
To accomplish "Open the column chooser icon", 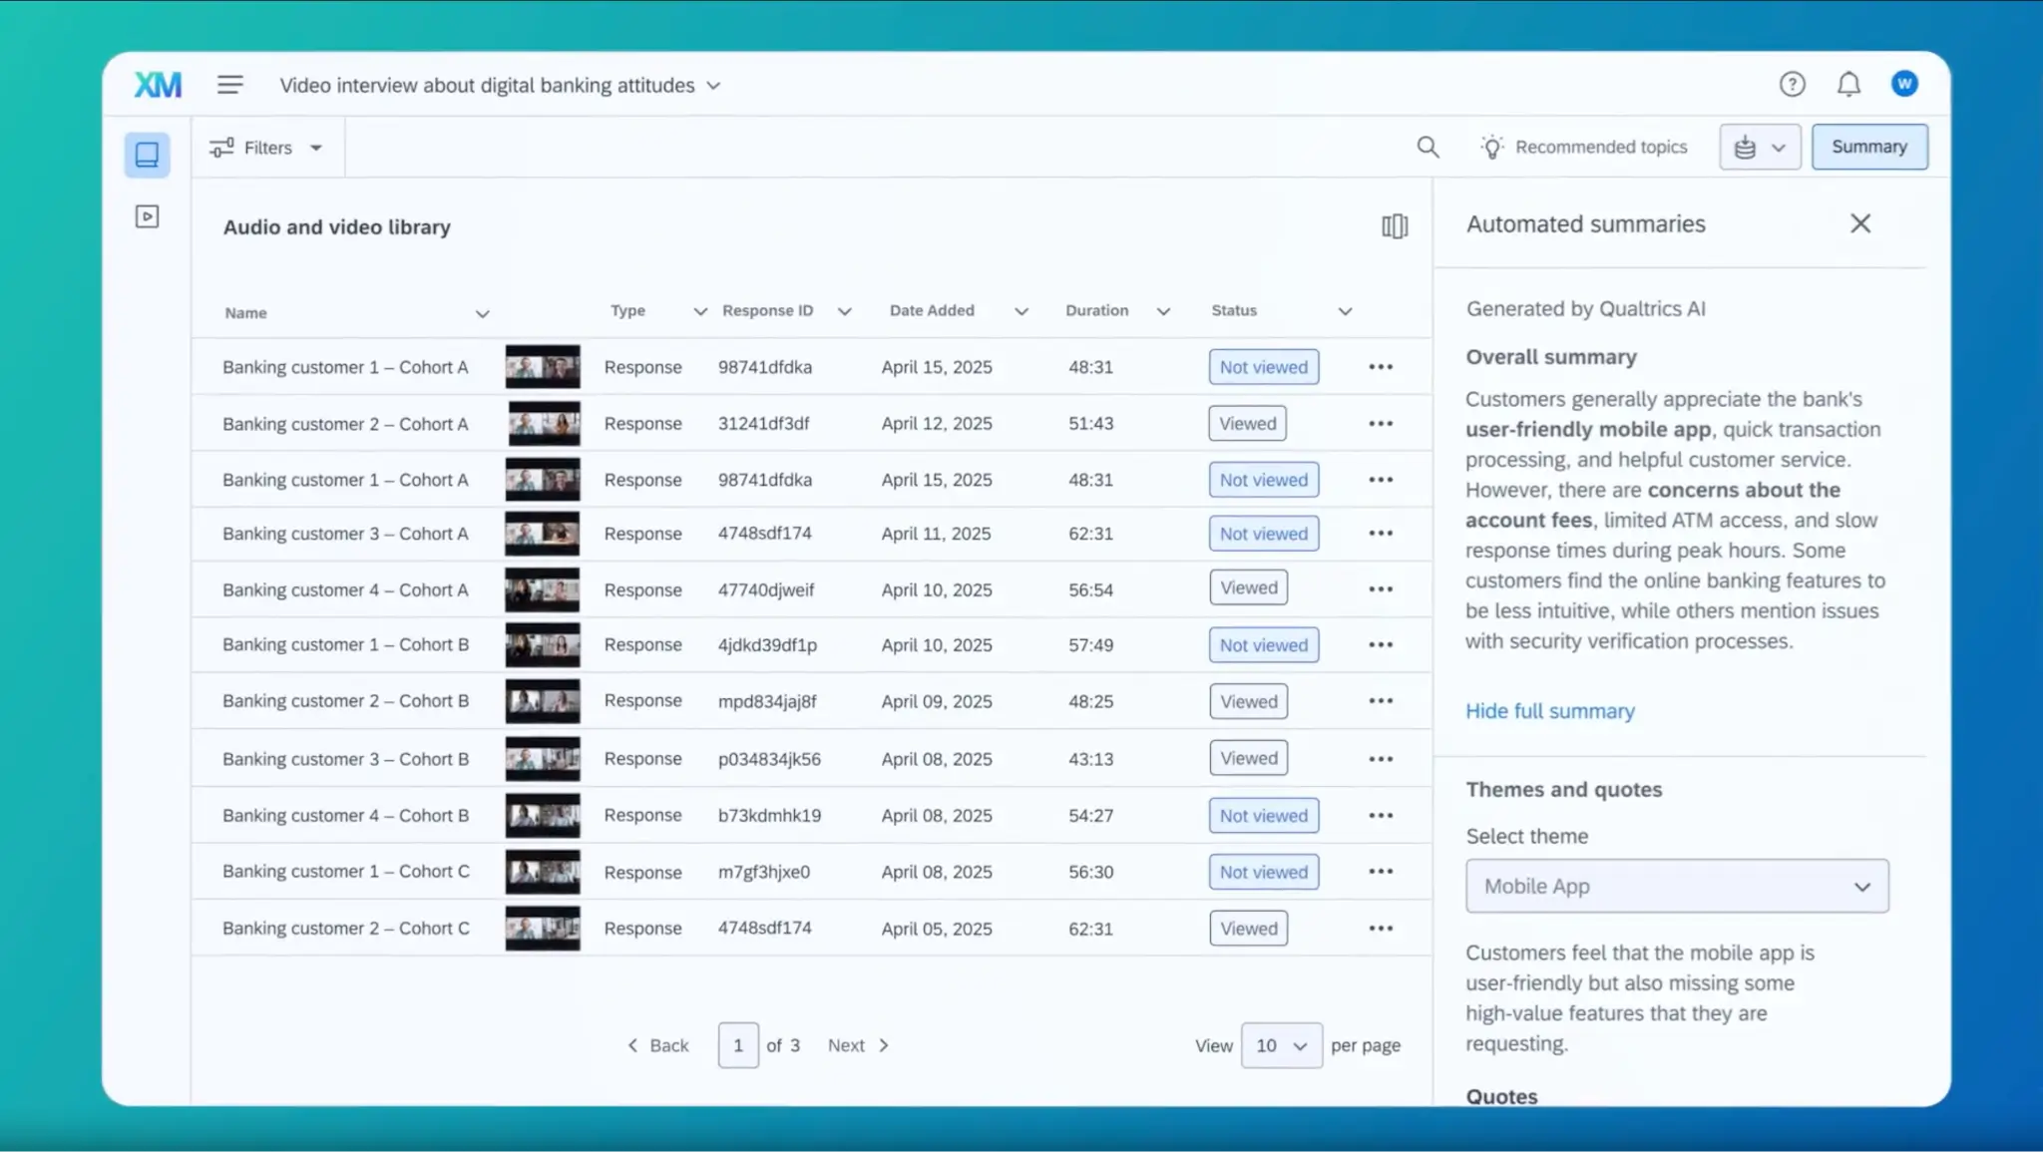I will click(x=1395, y=226).
